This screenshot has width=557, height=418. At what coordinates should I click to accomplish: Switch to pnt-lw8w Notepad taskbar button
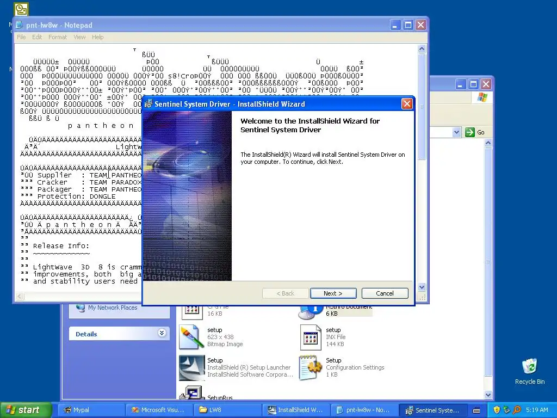pos(364,410)
